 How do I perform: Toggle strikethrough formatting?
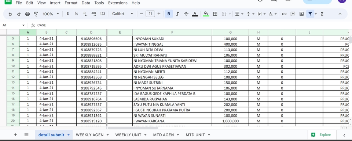(x=186, y=14)
